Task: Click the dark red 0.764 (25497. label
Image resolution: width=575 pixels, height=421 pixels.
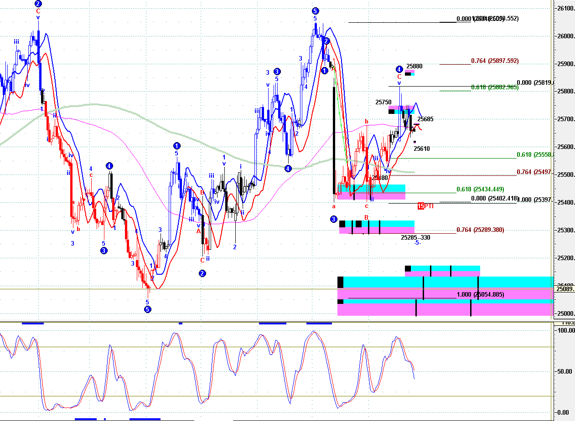Action: (x=535, y=172)
